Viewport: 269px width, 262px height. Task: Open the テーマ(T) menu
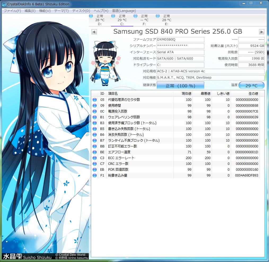point(61,11)
